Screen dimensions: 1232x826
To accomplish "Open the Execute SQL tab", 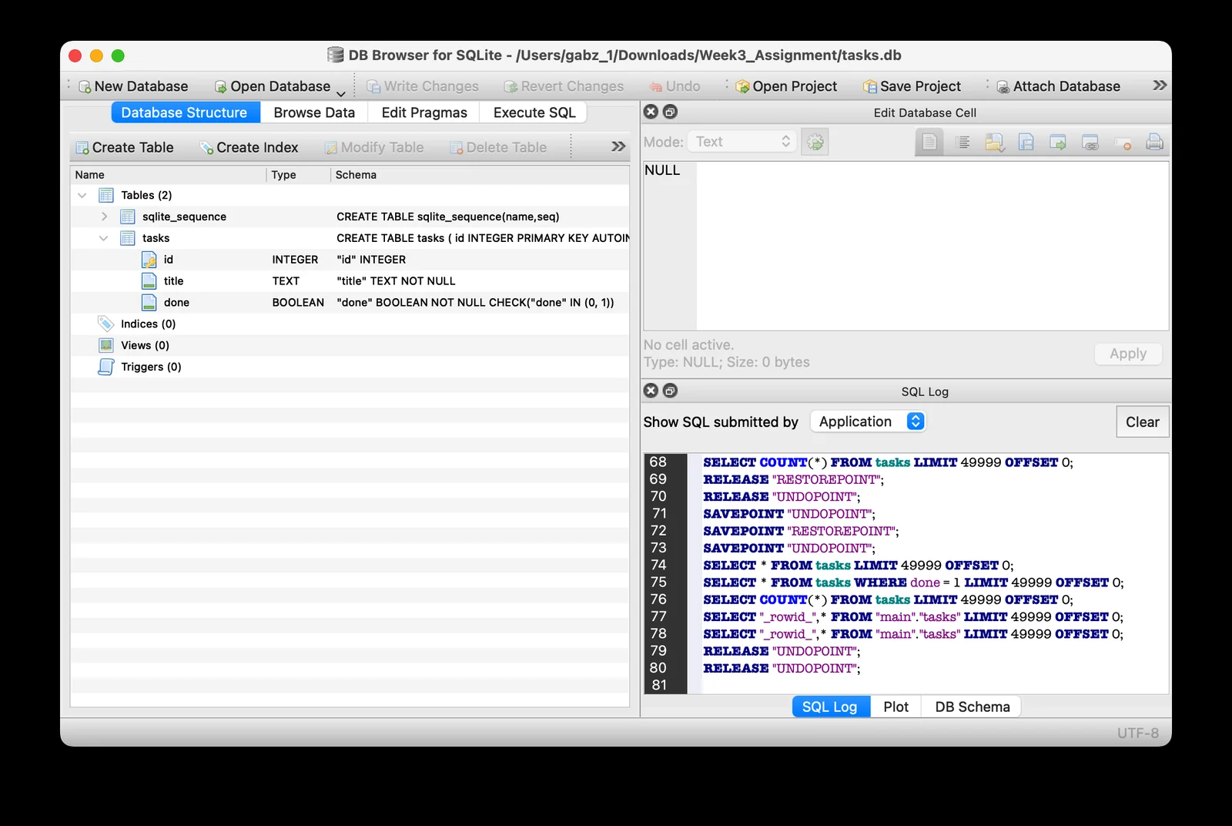I will point(534,112).
